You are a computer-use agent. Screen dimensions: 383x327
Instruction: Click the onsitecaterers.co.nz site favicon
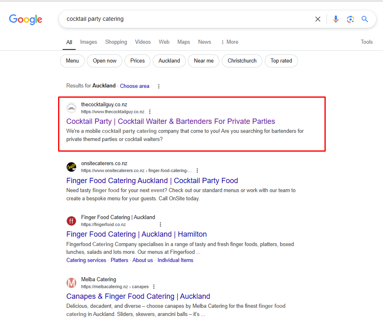[x=71, y=167]
